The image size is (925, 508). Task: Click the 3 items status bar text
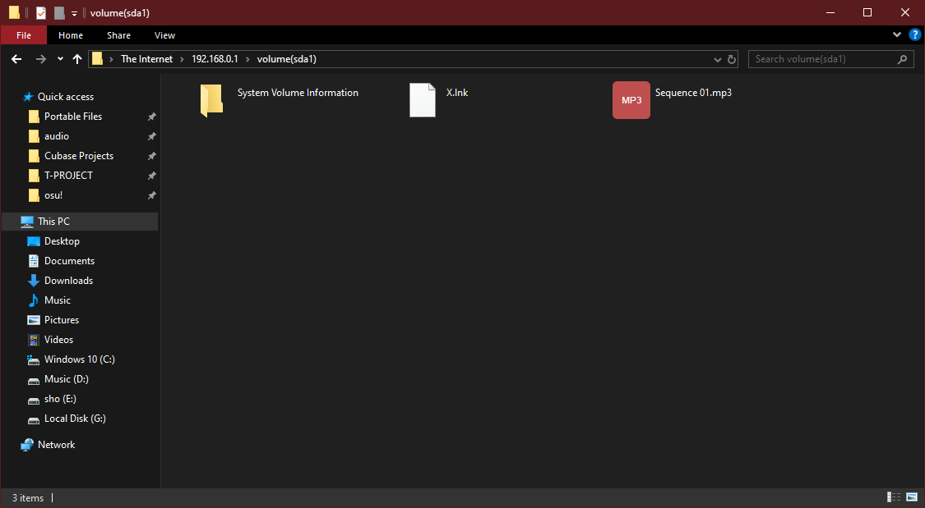point(28,498)
